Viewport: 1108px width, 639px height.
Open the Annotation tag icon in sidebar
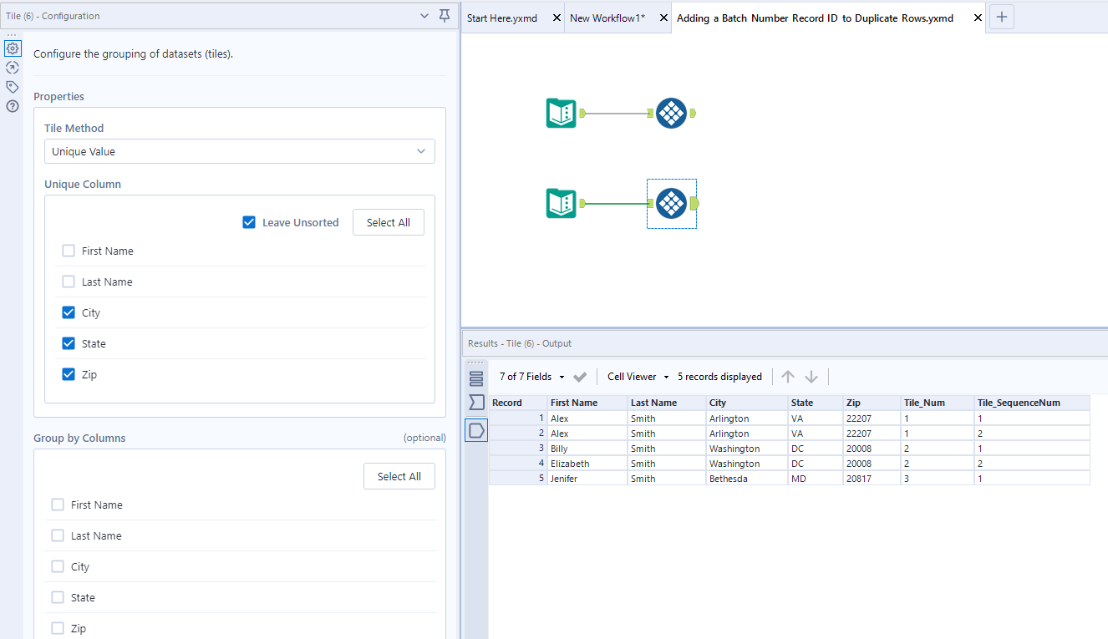pyautogui.click(x=13, y=87)
